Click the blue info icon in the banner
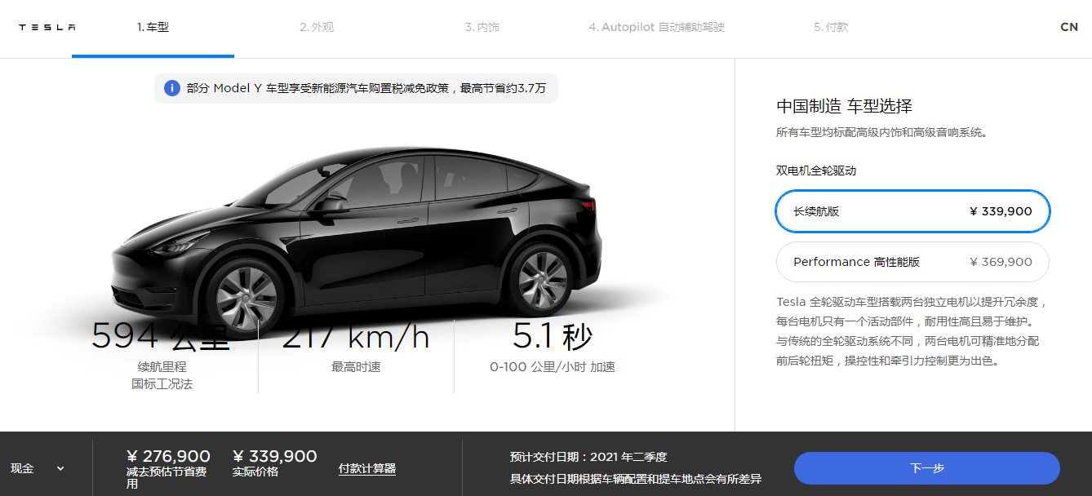This screenshot has width=1092, height=496. [172, 88]
